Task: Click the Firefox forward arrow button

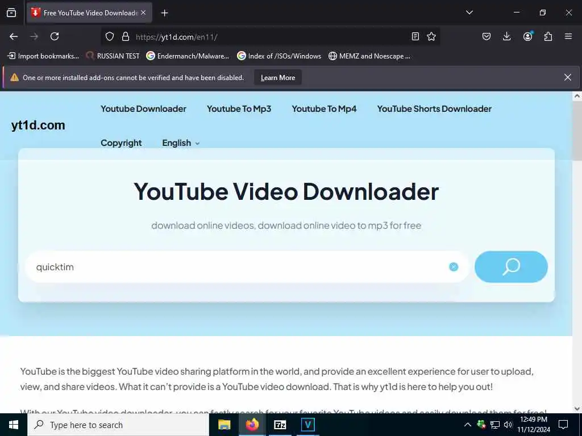Action: click(34, 36)
